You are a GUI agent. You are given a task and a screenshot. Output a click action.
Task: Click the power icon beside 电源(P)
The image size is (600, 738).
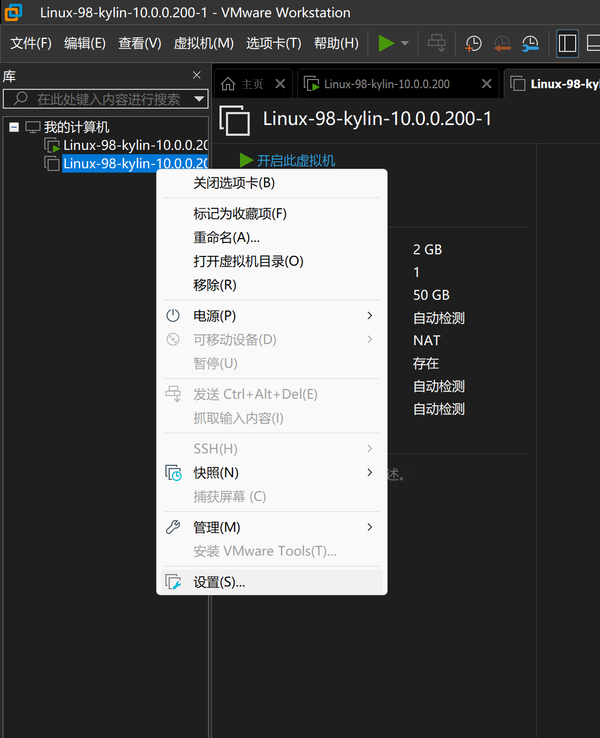[173, 315]
